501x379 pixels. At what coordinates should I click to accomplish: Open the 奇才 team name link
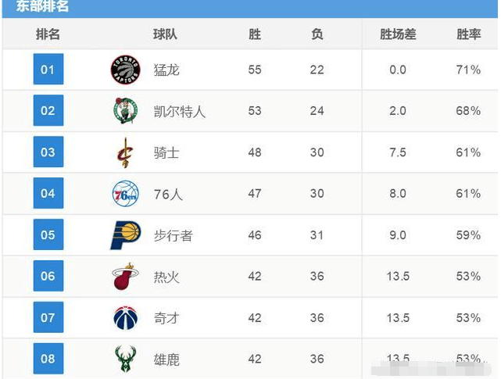coord(166,318)
